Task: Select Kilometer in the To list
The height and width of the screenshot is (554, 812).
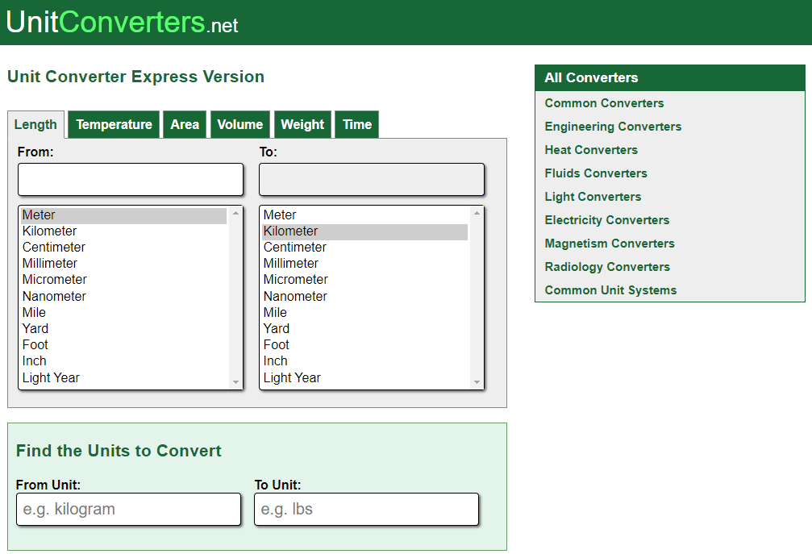Action: pyautogui.click(x=365, y=231)
